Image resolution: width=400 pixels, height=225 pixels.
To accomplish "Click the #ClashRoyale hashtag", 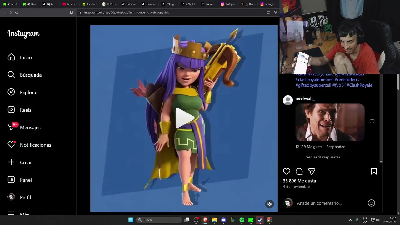I will (x=359, y=85).
